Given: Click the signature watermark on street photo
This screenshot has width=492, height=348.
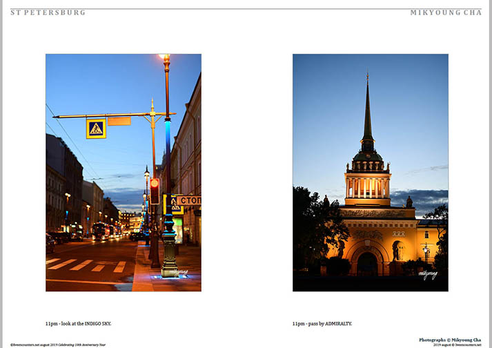Looking at the screenshot, I should [181, 273].
